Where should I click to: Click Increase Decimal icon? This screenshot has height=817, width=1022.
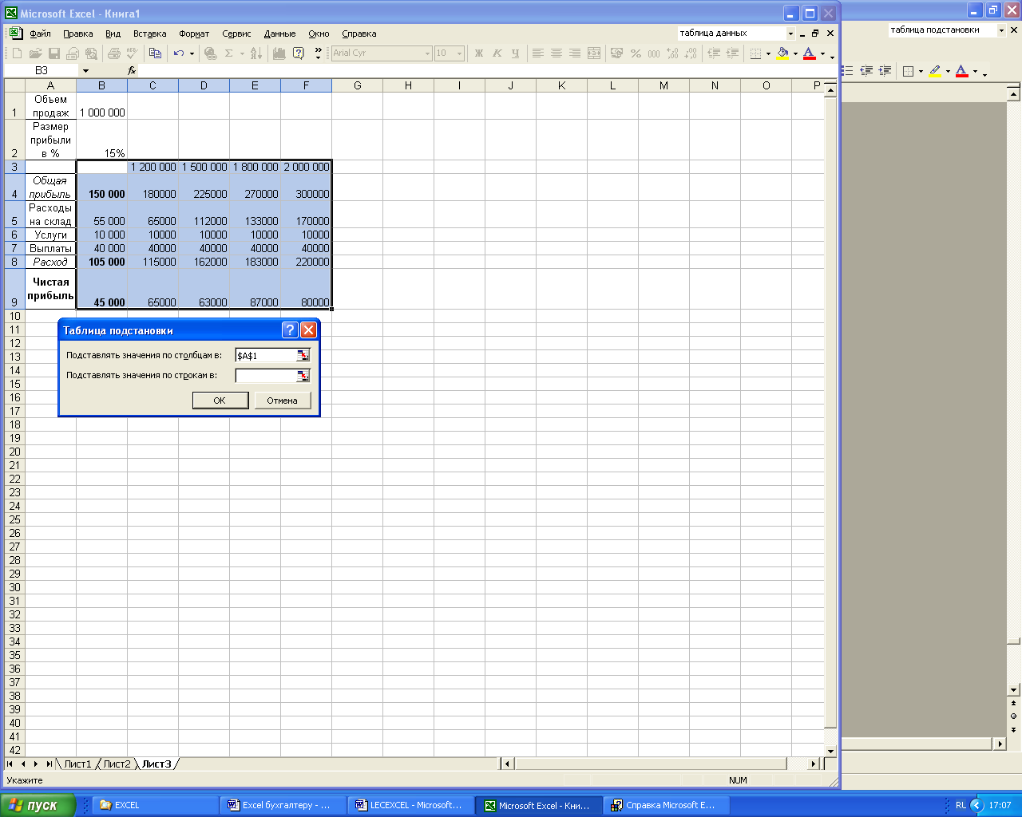coord(672,53)
